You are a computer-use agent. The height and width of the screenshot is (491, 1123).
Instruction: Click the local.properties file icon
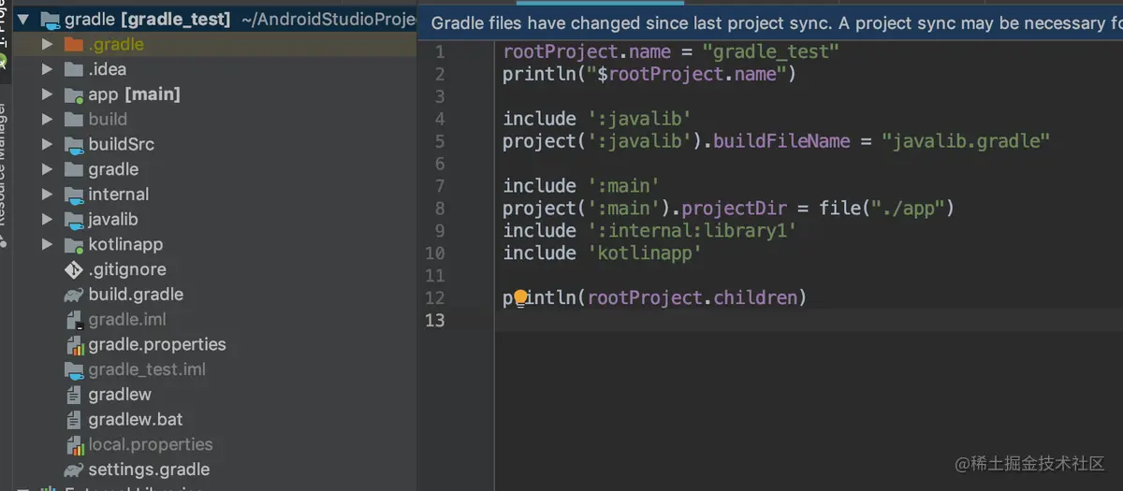pyautogui.click(x=75, y=445)
